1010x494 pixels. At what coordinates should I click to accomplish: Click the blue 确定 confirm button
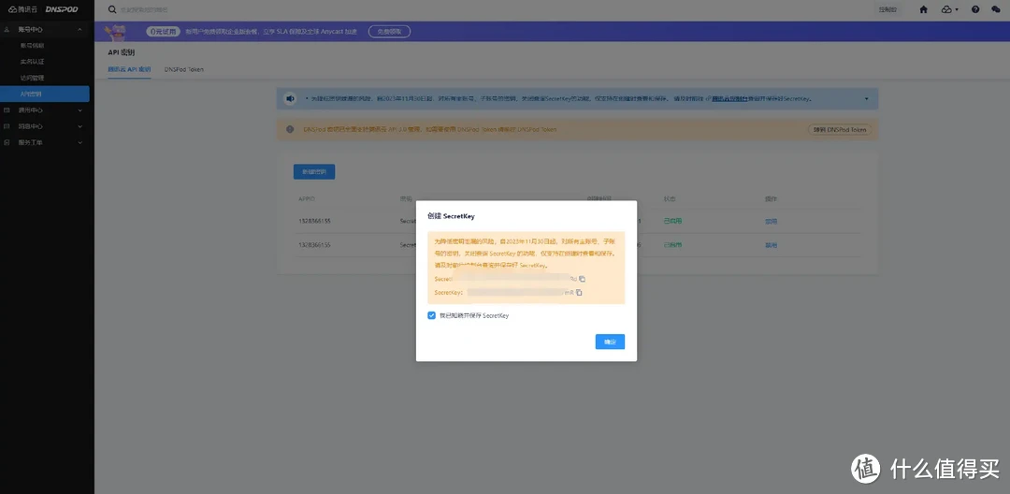(610, 342)
